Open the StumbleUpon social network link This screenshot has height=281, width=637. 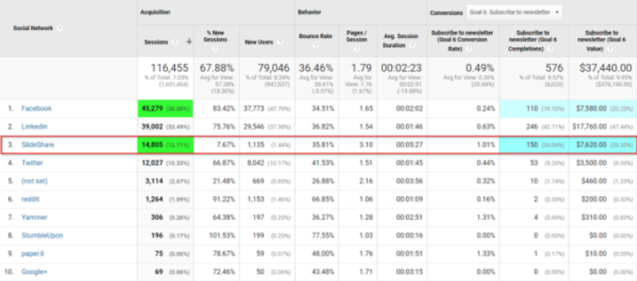pyautogui.click(x=42, y=235)
